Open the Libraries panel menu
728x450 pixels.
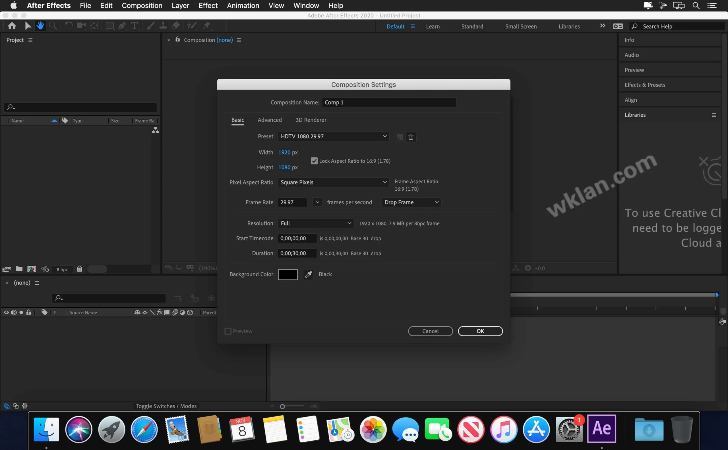[714, 115]
